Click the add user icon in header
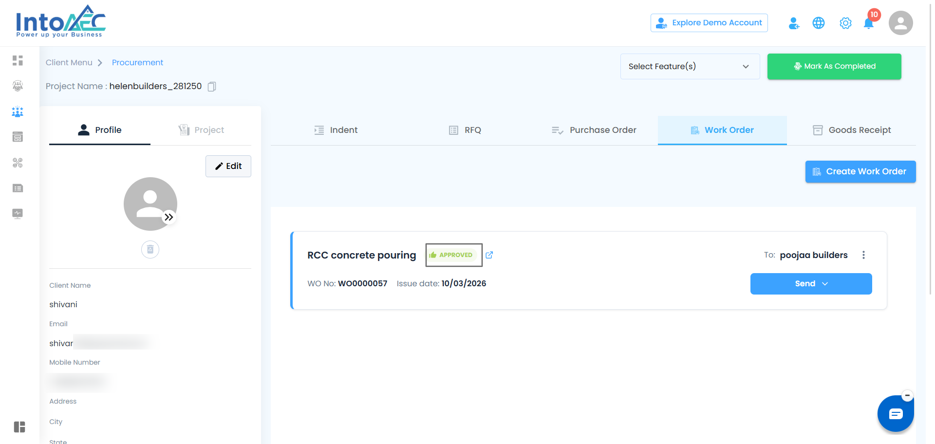935x444 pixels. 794,23
